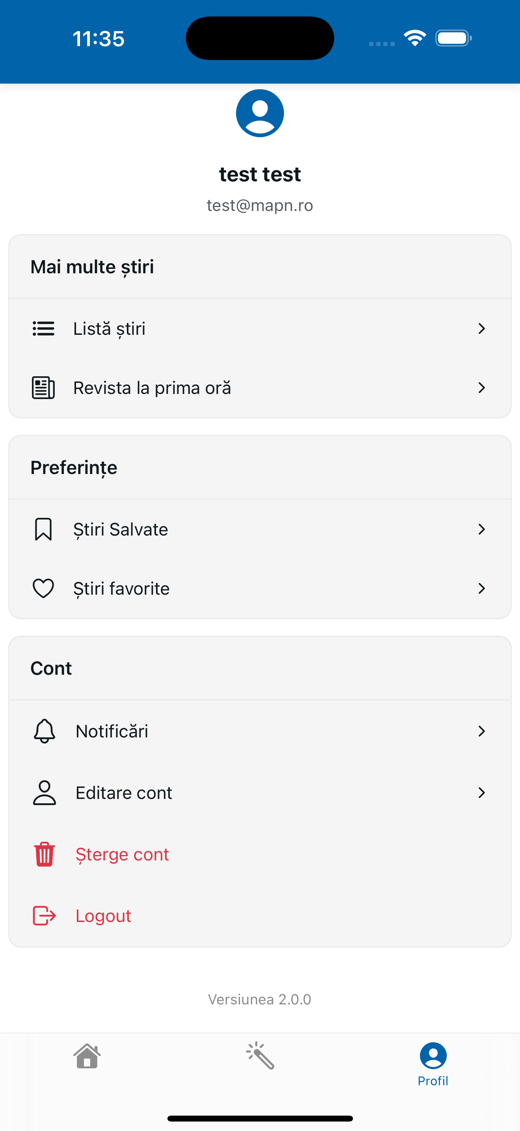Open the Home tab in bottom bar
This screenshot has width=520, height=1131.
(87, 1056)
